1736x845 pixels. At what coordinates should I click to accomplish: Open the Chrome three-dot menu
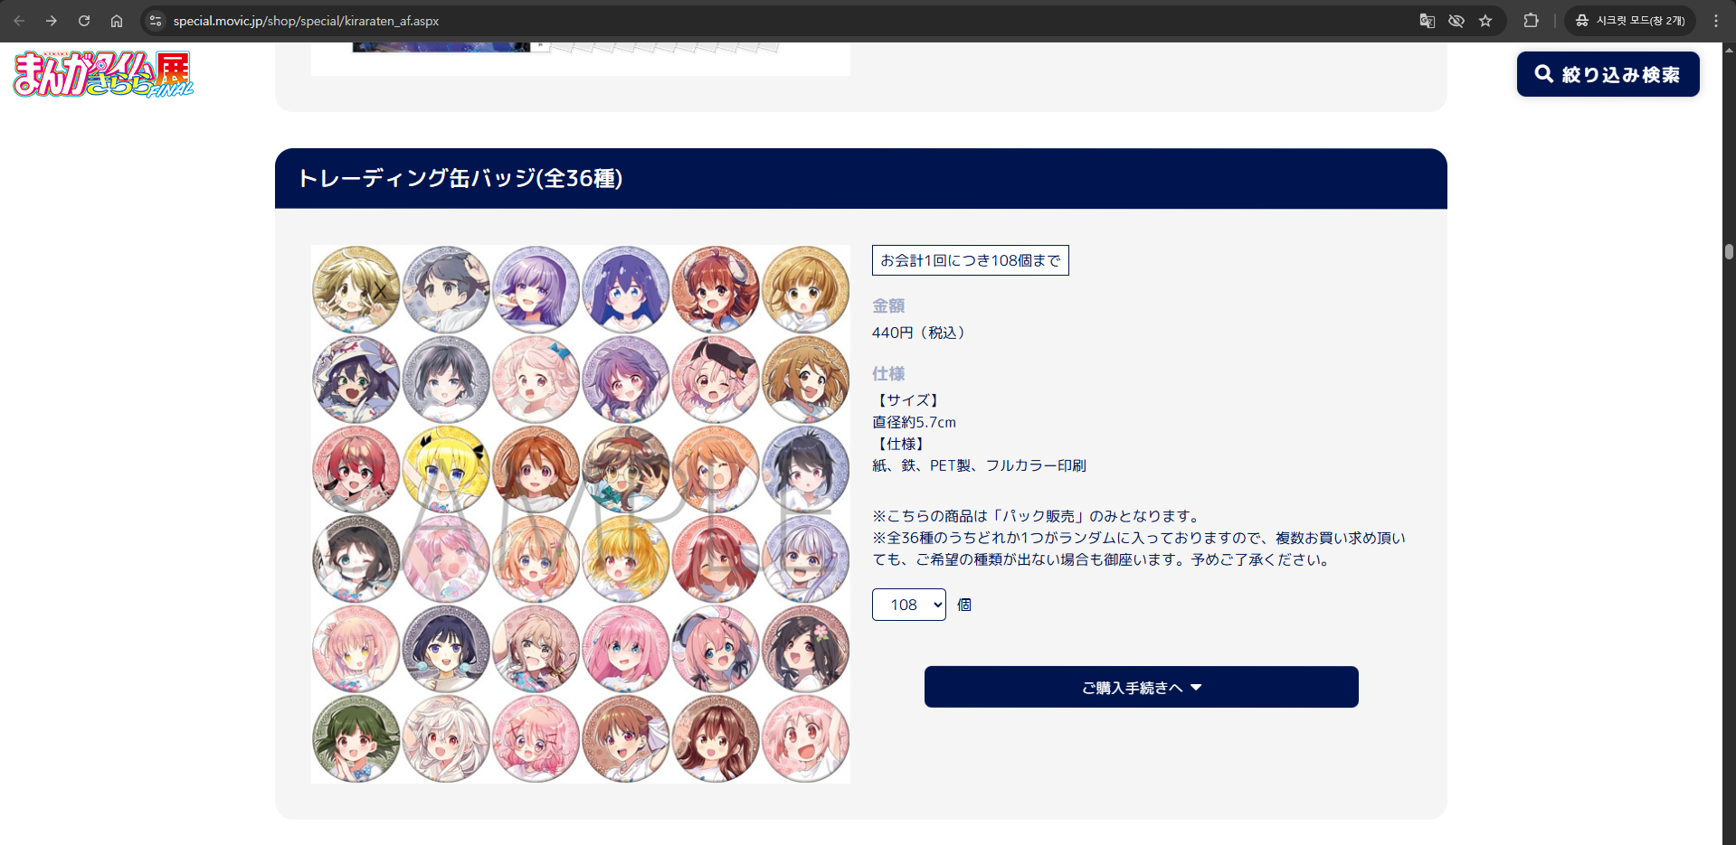1715,21
